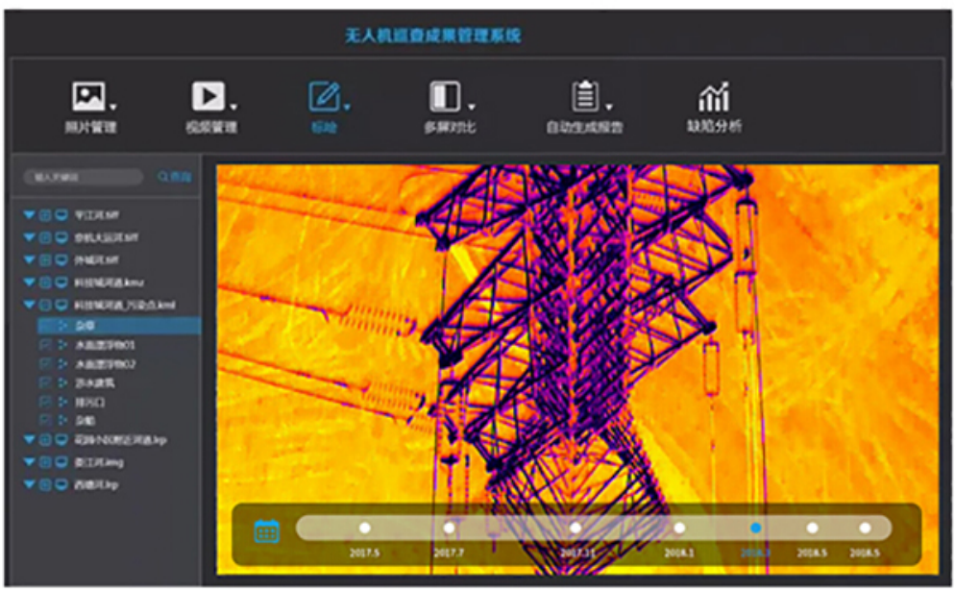
Task: Select the 京杭大运河.tif file entry
Action: coord(106,234)
